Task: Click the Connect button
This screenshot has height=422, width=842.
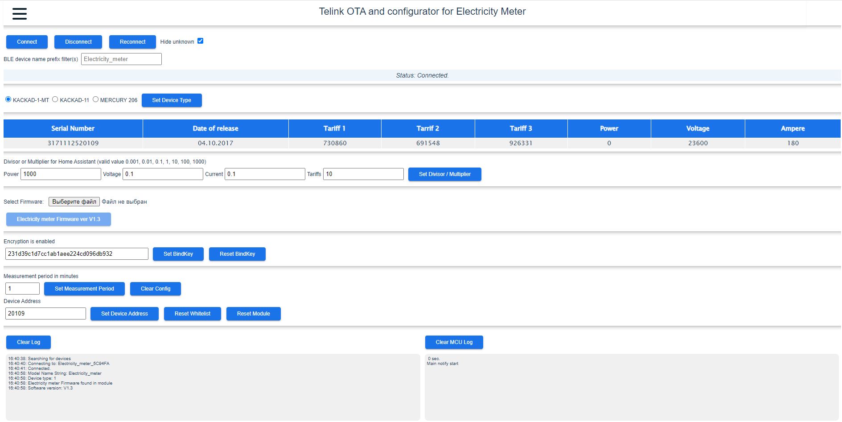Action: pos(27,42)
